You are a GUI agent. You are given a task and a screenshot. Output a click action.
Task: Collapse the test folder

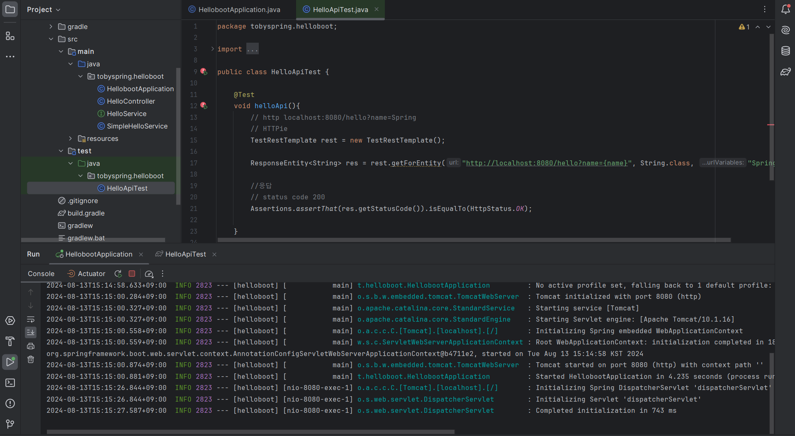[x=61, y=151]
